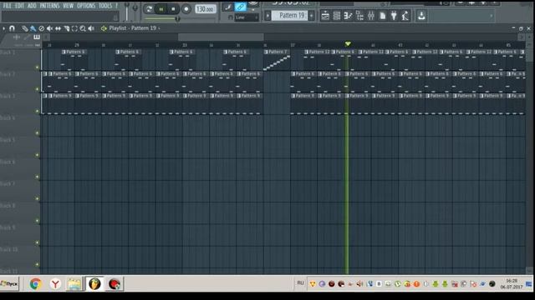
Task: Click the previous pattern arrow left of Pattern 19
Action: coord(267,15)
